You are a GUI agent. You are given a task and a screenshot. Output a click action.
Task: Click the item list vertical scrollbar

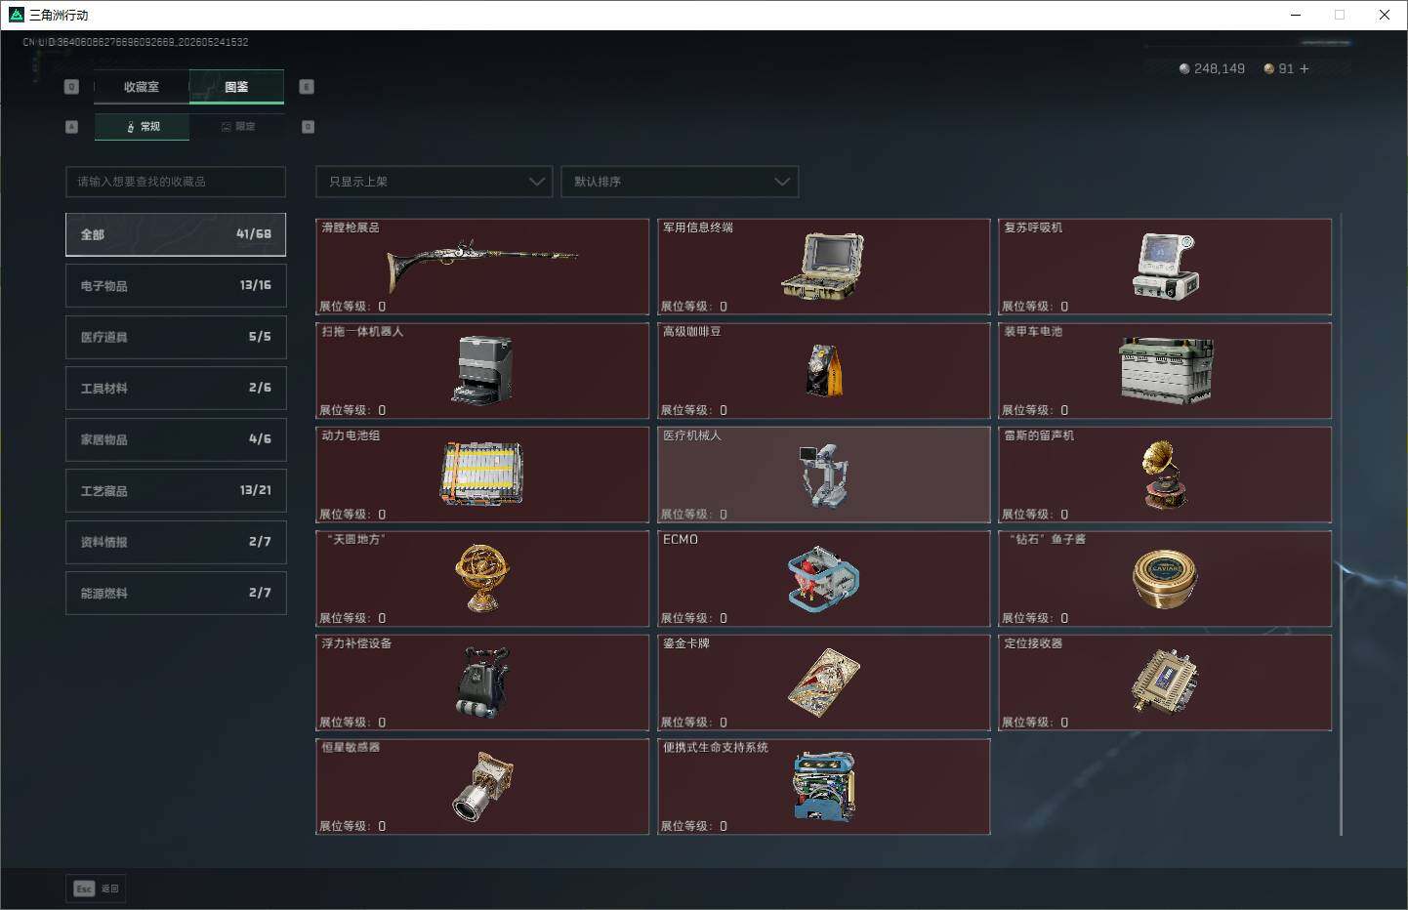click(x=1341, y=525)
